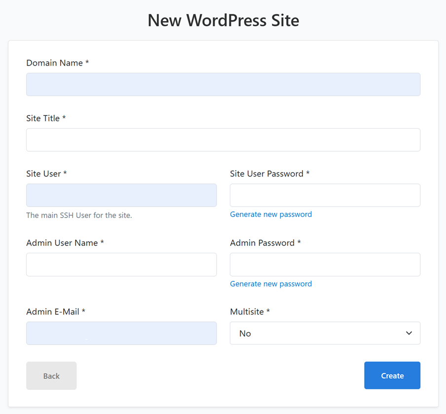Click the 'Admin E-Mail *' label

coord(56,311)
